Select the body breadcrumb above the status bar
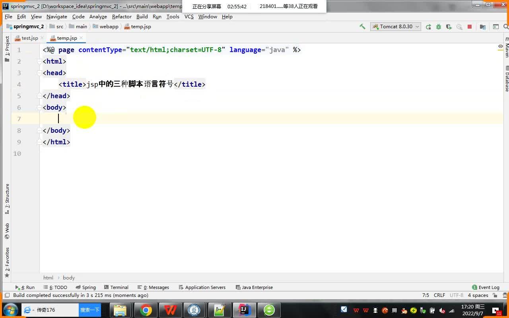509x318 pixels. point(68,277)
